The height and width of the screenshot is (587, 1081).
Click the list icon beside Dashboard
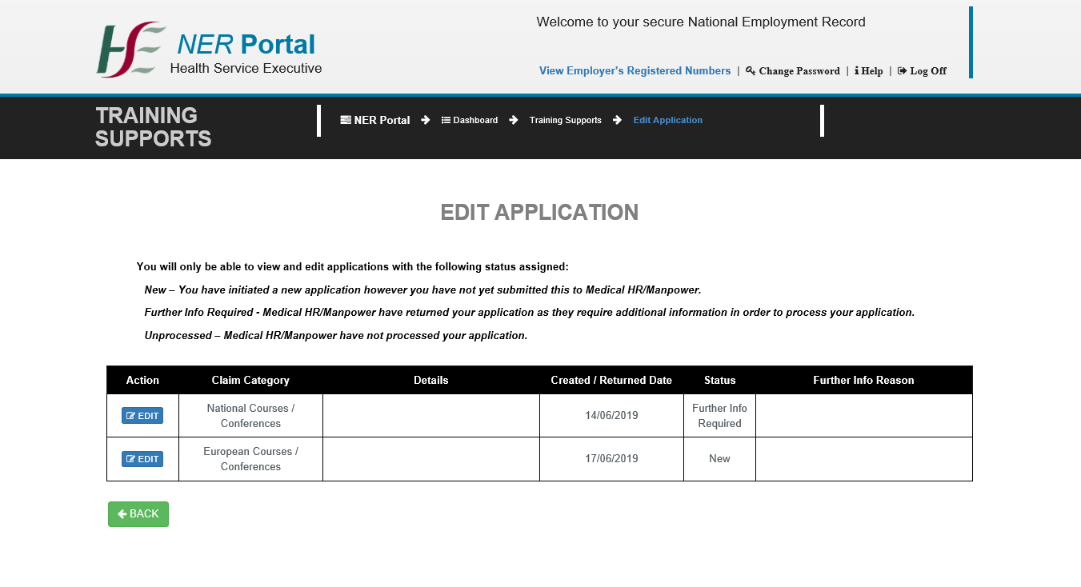(446, 120)
